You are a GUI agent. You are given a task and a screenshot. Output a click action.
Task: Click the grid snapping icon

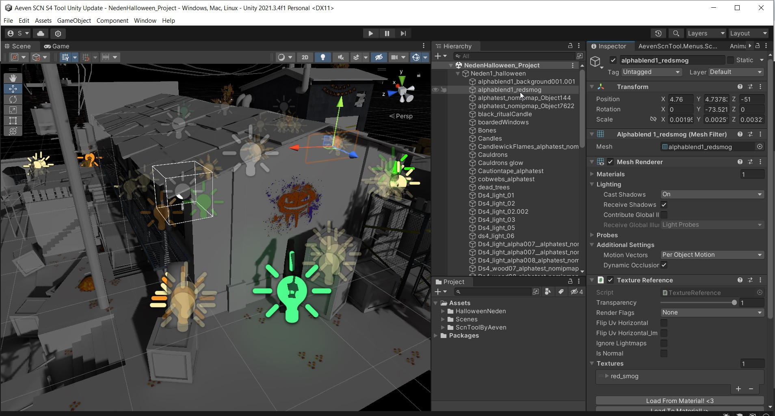(x=87, y=57)
